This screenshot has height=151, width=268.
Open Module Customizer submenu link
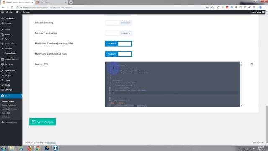coord(9,109)
